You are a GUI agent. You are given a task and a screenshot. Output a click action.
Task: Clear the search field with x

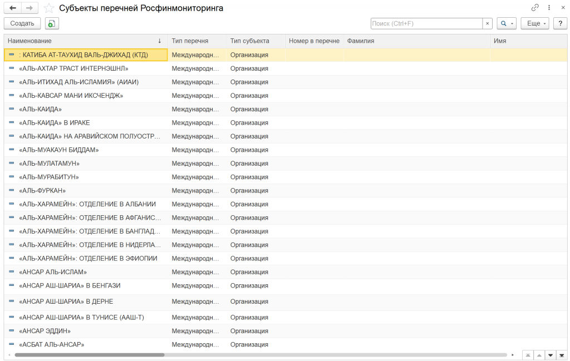[488, 23]
